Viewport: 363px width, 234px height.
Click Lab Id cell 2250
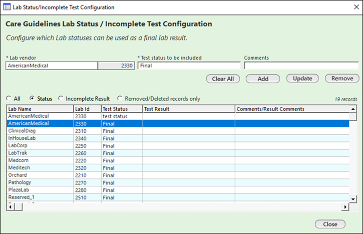[x=87, y=146]
